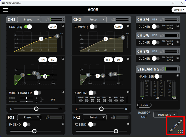
Task: Switch to Simple mode
Action: pyautogui.click(x=179, y=10)
